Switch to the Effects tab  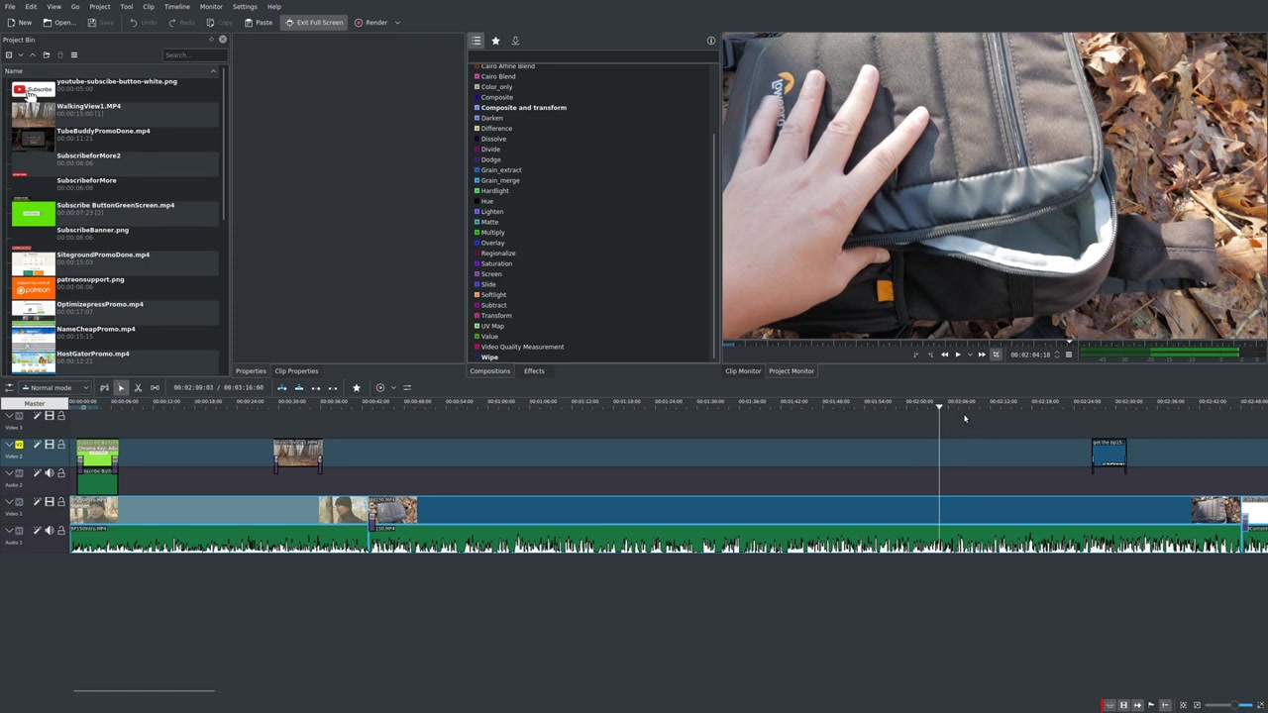534,371
